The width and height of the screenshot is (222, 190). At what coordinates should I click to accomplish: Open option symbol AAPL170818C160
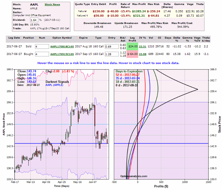pyautogui.click(x=62, y=46)
